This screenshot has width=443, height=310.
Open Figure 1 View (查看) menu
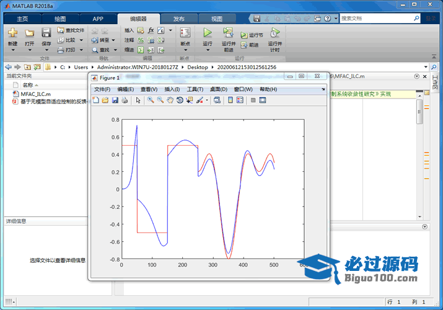point(149,89)
